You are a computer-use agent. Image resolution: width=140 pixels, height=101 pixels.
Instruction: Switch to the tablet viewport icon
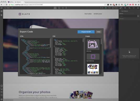coord(59,8)
